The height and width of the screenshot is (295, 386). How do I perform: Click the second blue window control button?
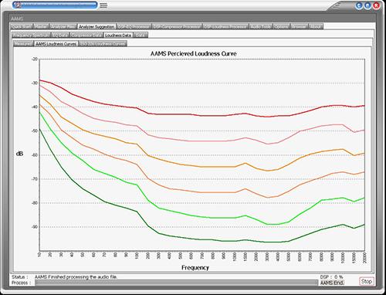[x=367, y=5]
